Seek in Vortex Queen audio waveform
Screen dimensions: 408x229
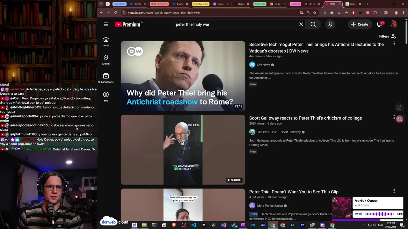click(x=379, y=214)
